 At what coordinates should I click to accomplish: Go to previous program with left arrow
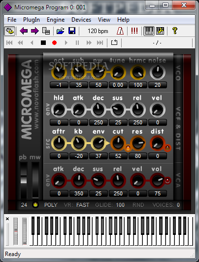pyautogui.click(x=24, y=31)
